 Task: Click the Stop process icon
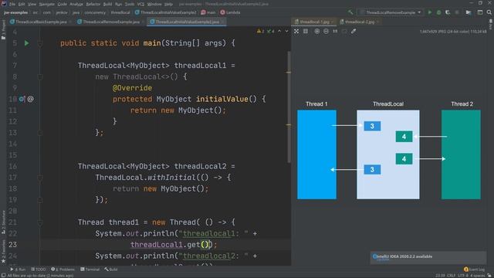457,12
